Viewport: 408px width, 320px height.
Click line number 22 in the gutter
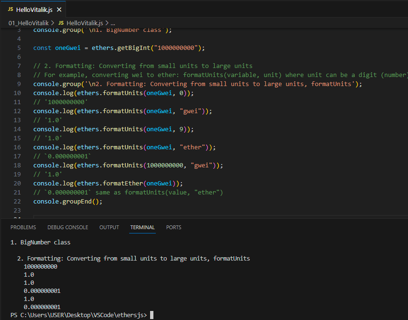click(x=17, y=201)
